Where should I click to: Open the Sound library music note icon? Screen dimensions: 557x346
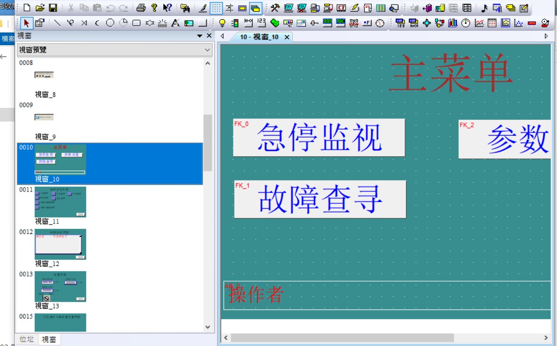pos(484,8)
